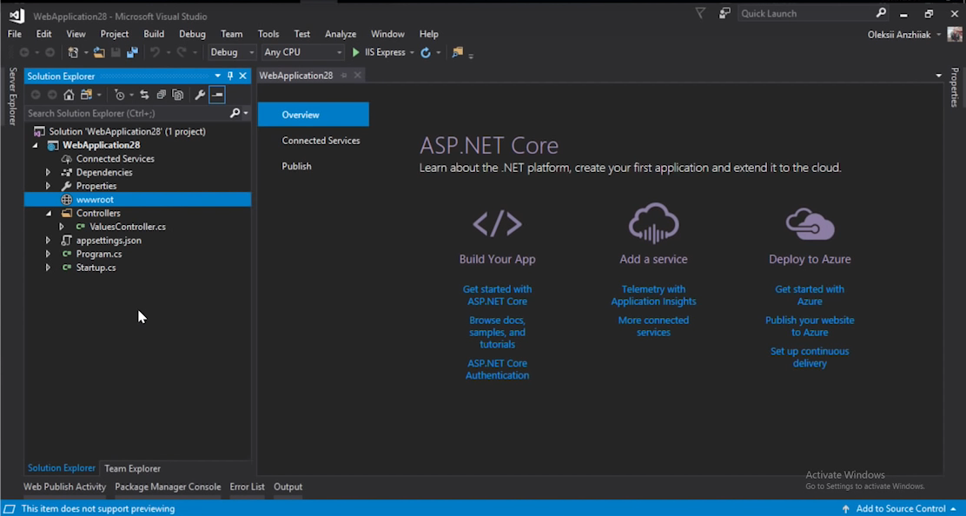Switch to the Team Explorer tab
Viewport: 966px width, 516px height.
[x=132, y=468]
